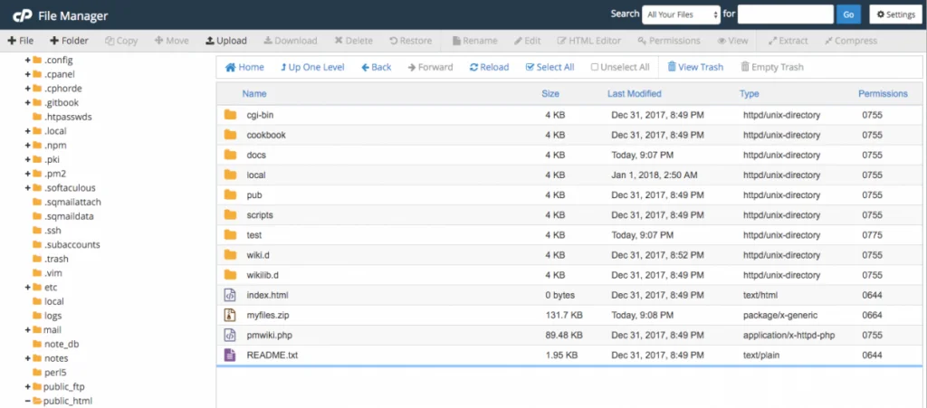
Task: Click the Compress toolbar item
Action: pyautogui.click(x=851, y=41)
